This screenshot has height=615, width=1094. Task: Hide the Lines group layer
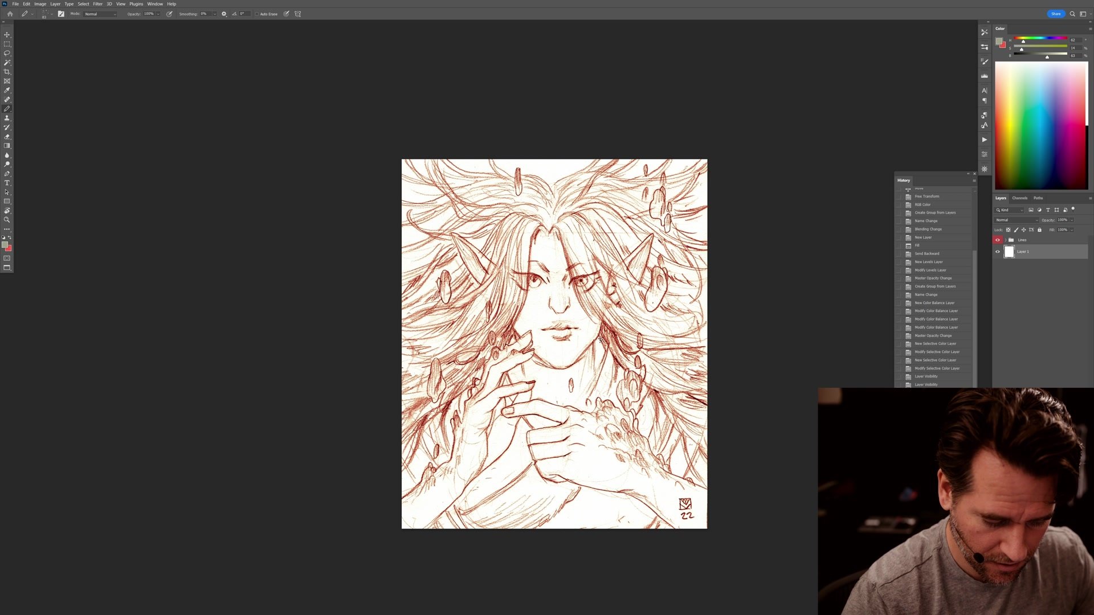tap(997, 240)
